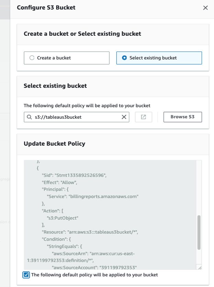Click the Configure S3 Bucket title
Screen dimensions: 214x287
(x=46, y=8)
